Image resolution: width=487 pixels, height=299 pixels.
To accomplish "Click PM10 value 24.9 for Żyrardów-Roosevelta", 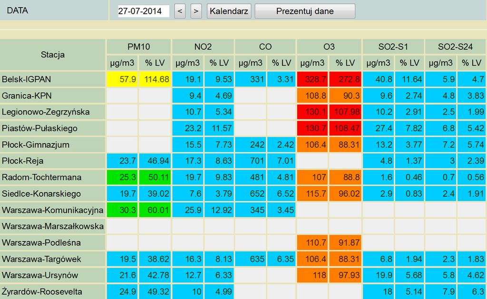I will [122, 292].
